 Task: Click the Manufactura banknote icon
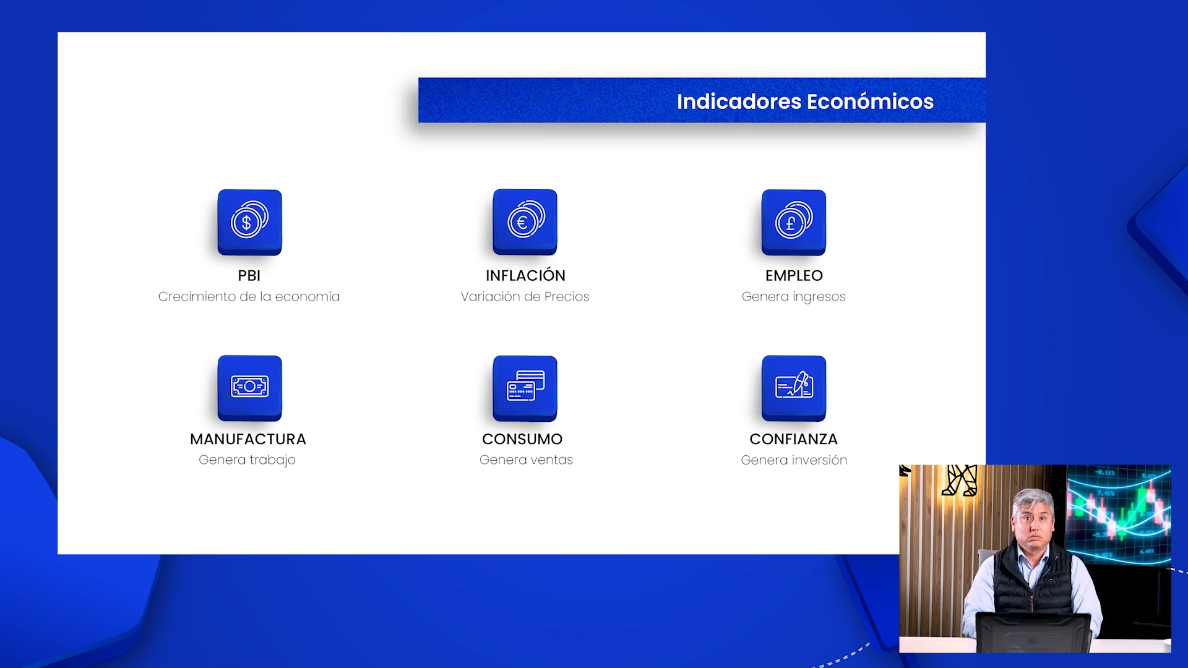[x=249, y=387]
